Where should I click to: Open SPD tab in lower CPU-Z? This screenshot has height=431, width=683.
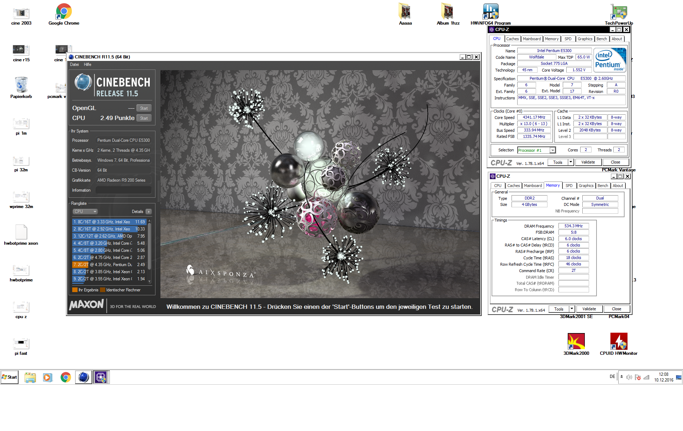569,186
